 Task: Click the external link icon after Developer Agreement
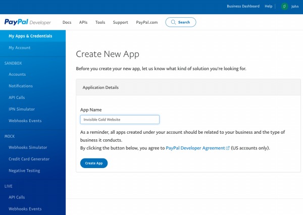coord(228,148)
